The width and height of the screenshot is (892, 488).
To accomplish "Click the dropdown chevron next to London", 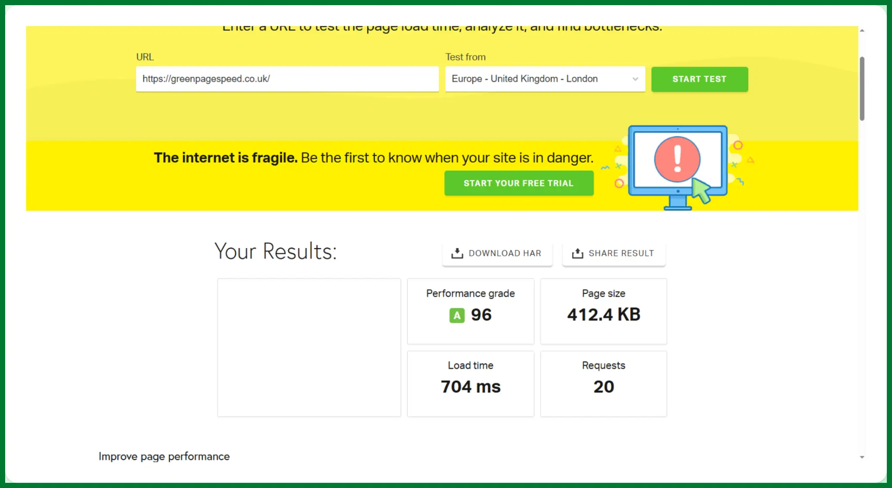I will [x=635, y=79].
